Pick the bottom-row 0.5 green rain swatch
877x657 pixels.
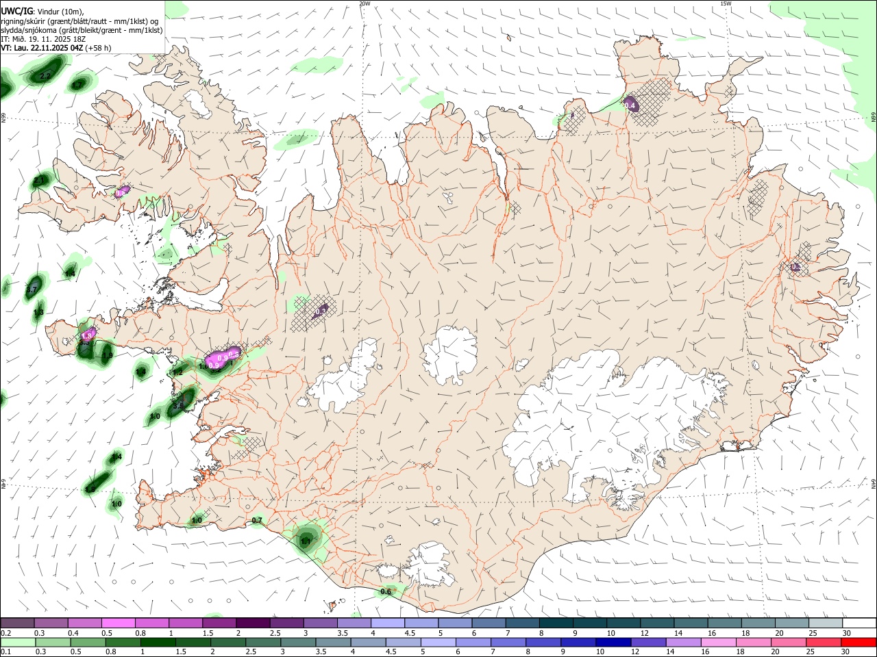pos(88,643)
